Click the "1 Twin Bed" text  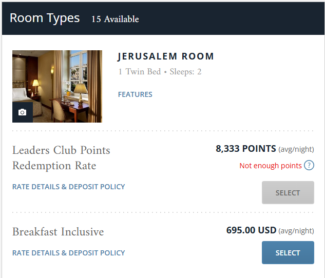pos(139,72)
